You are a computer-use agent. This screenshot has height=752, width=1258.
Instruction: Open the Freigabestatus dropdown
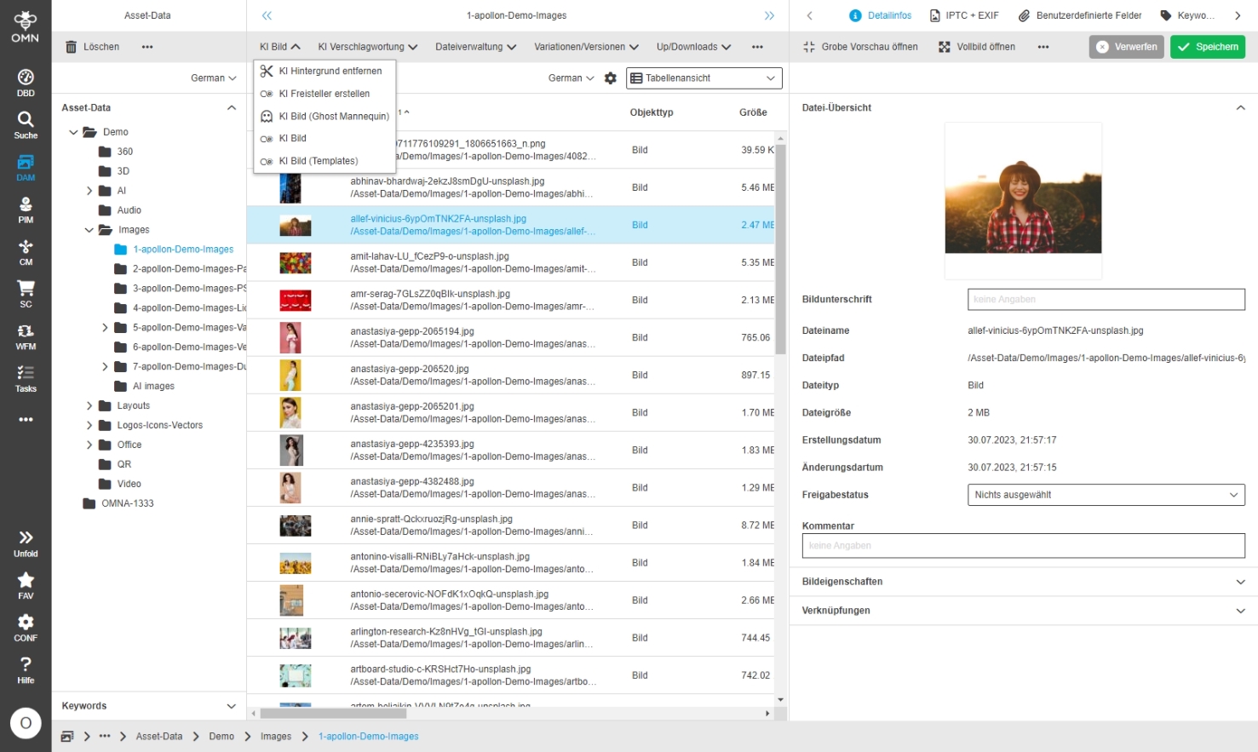pyautogui.click(x=1106, y=495)
